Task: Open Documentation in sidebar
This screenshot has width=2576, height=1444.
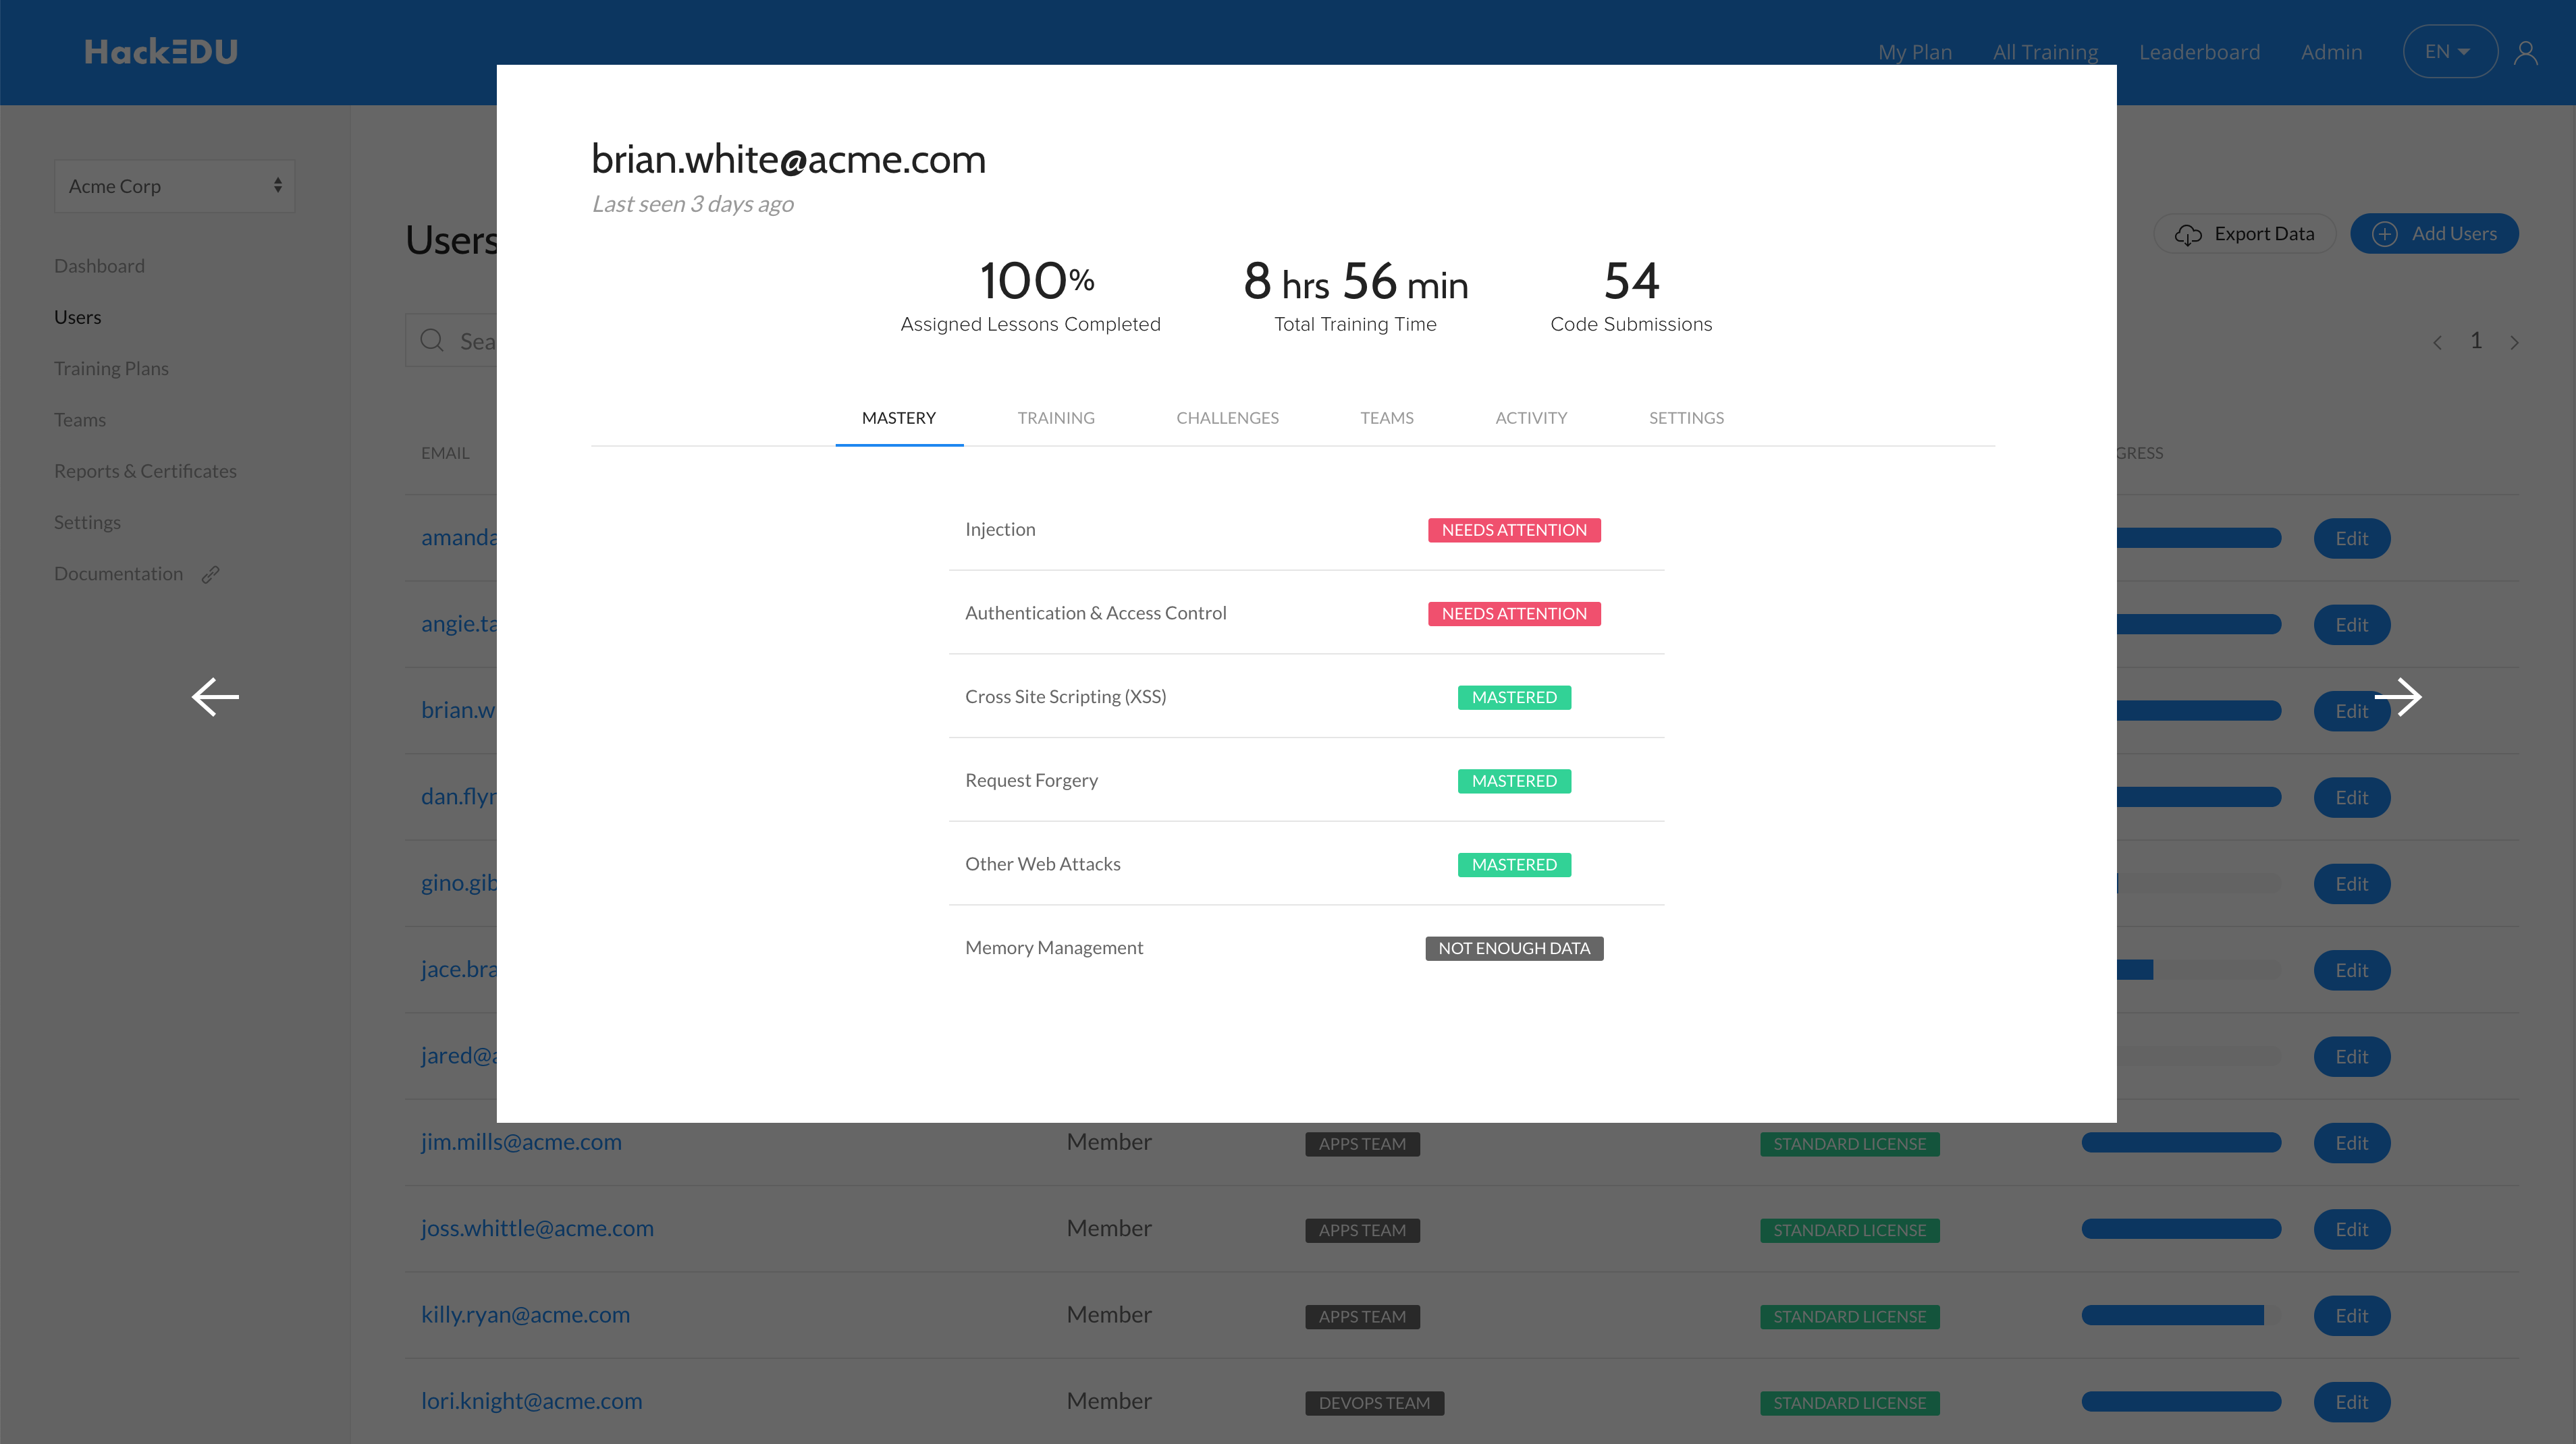Action: (119, 574)
